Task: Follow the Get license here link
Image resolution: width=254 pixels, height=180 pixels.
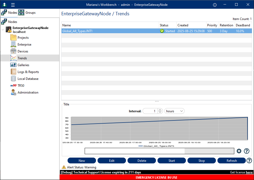Action: pyautogui.click(x=249, y=172)
